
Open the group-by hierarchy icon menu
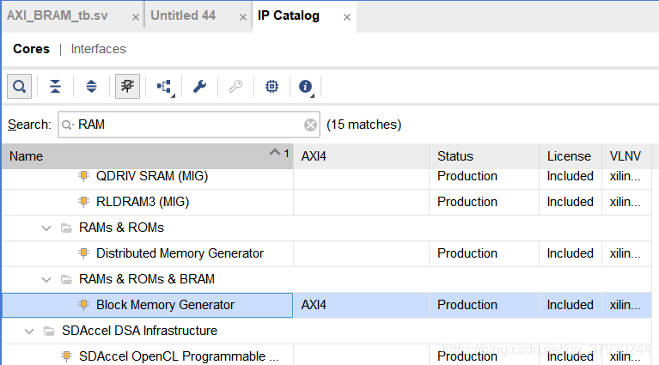164,87
